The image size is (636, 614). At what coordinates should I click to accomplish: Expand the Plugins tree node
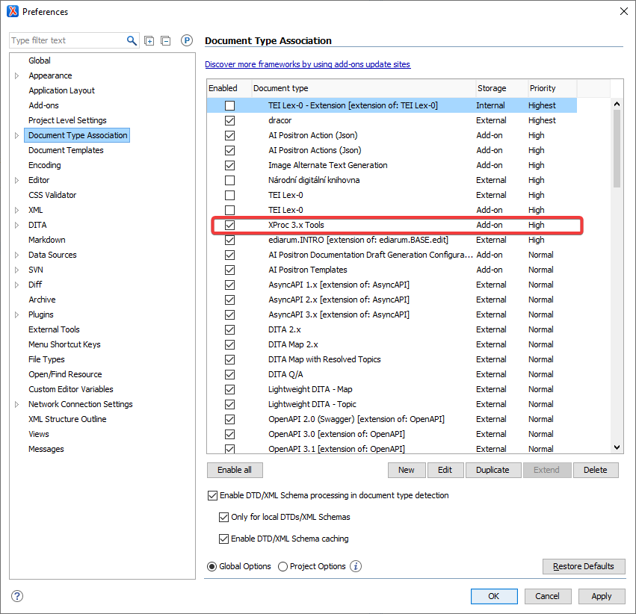(x=16, y=315)
